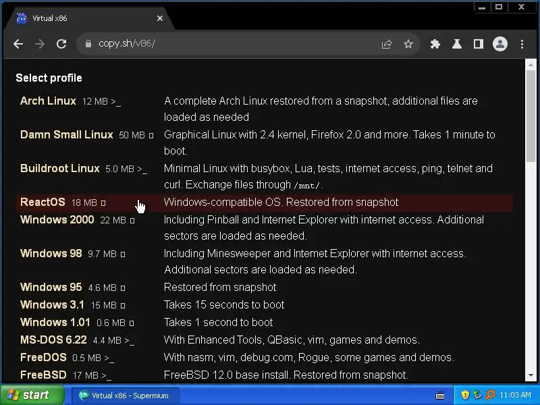Screen dimensions: 540x405
Task: Click the screen icon next to Windows 2000
Action: pyautogui.click(x=132, y=221)
